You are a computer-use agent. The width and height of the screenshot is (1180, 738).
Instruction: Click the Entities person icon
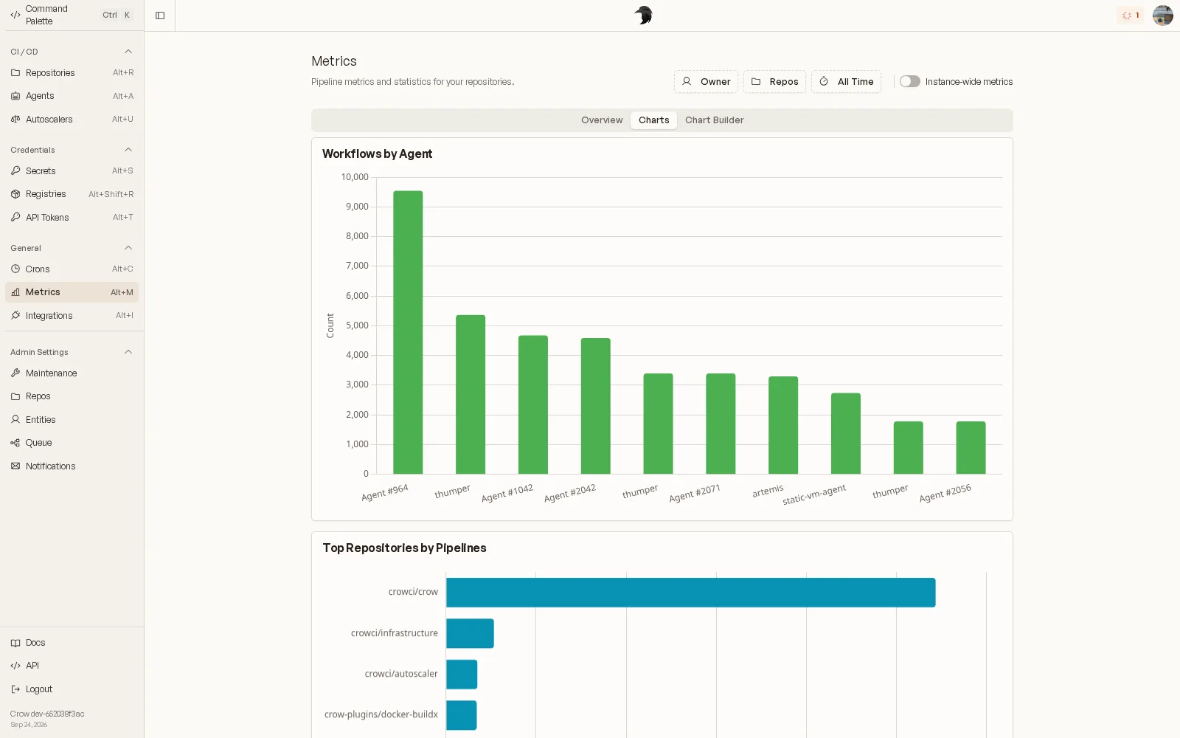click(15, 420)
